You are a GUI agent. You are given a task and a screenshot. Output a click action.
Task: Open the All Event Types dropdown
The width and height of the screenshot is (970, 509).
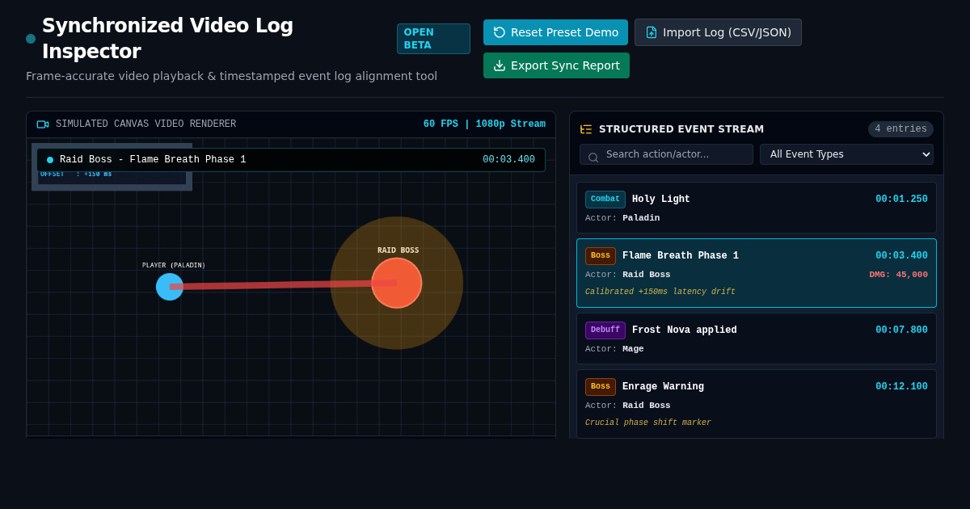coord(846,154)
